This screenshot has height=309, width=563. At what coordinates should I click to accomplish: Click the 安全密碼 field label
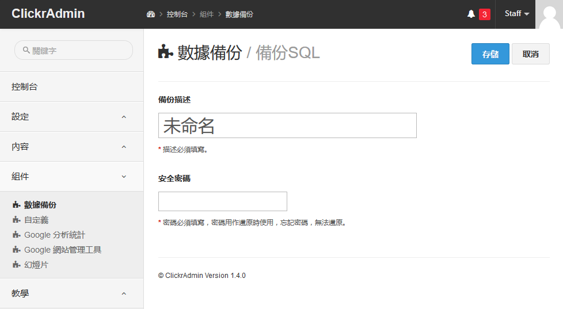click(174, 178)
